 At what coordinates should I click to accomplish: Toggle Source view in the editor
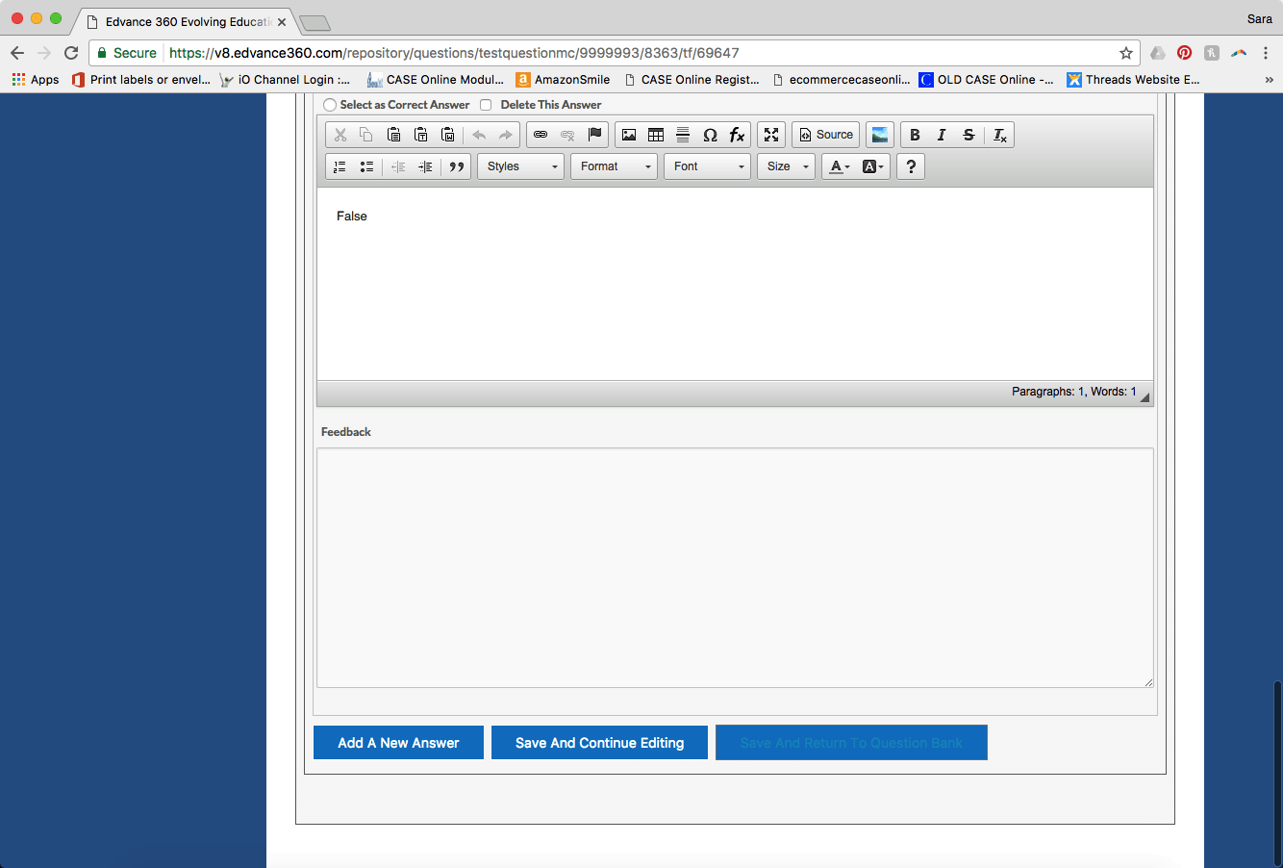tap(826, 135)
